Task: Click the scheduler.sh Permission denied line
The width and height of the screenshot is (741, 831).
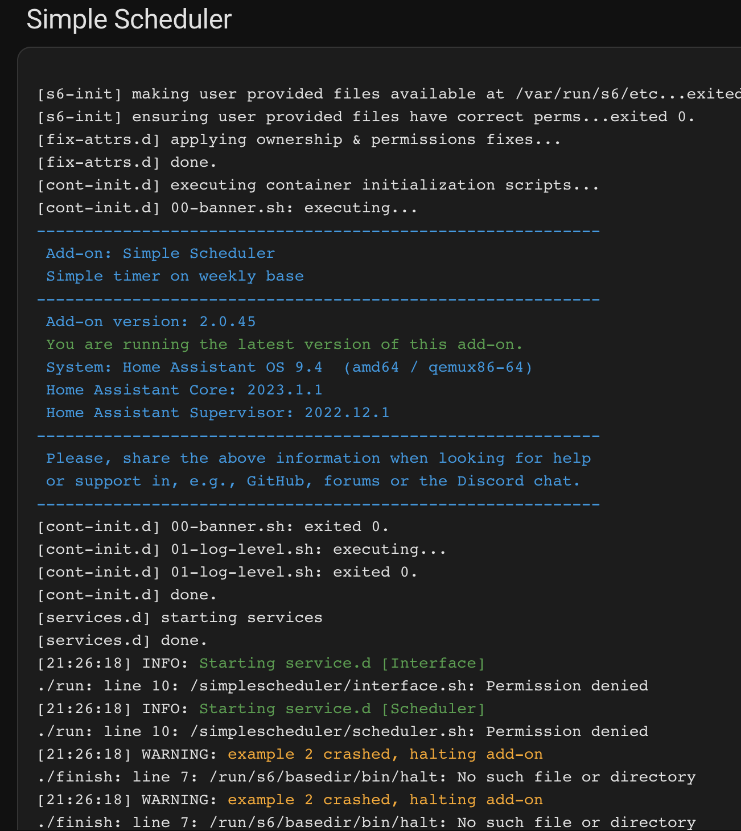Action: pos(343,731)
